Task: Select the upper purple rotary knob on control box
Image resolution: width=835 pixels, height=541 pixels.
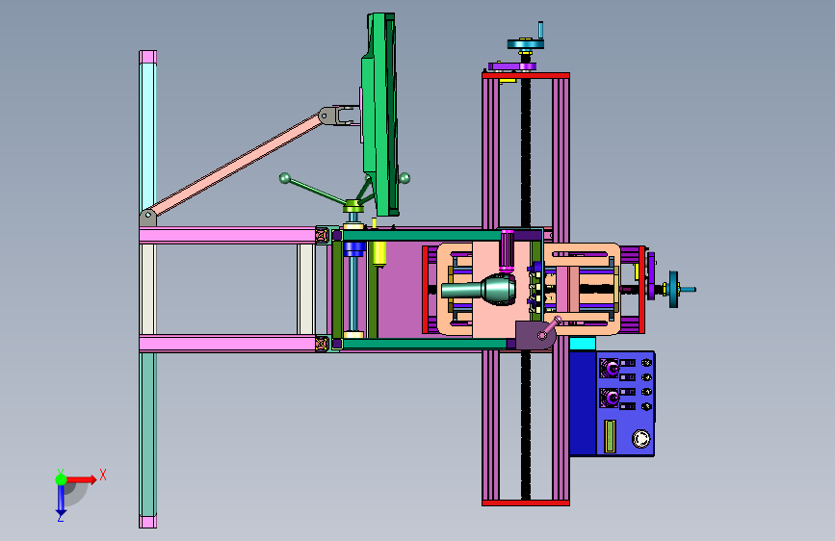Action: coord(611,368)
